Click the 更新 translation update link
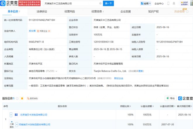Viewport: 193px width, 129px height. click(141, 71)
